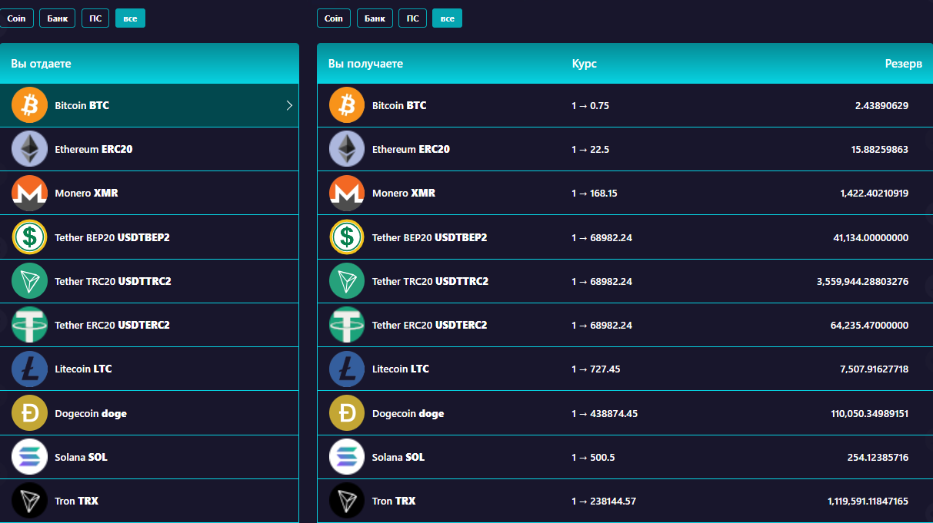The image size is (933, 523).
Task: Show все currencies in the receive list
Action: (x=447, y=18)
